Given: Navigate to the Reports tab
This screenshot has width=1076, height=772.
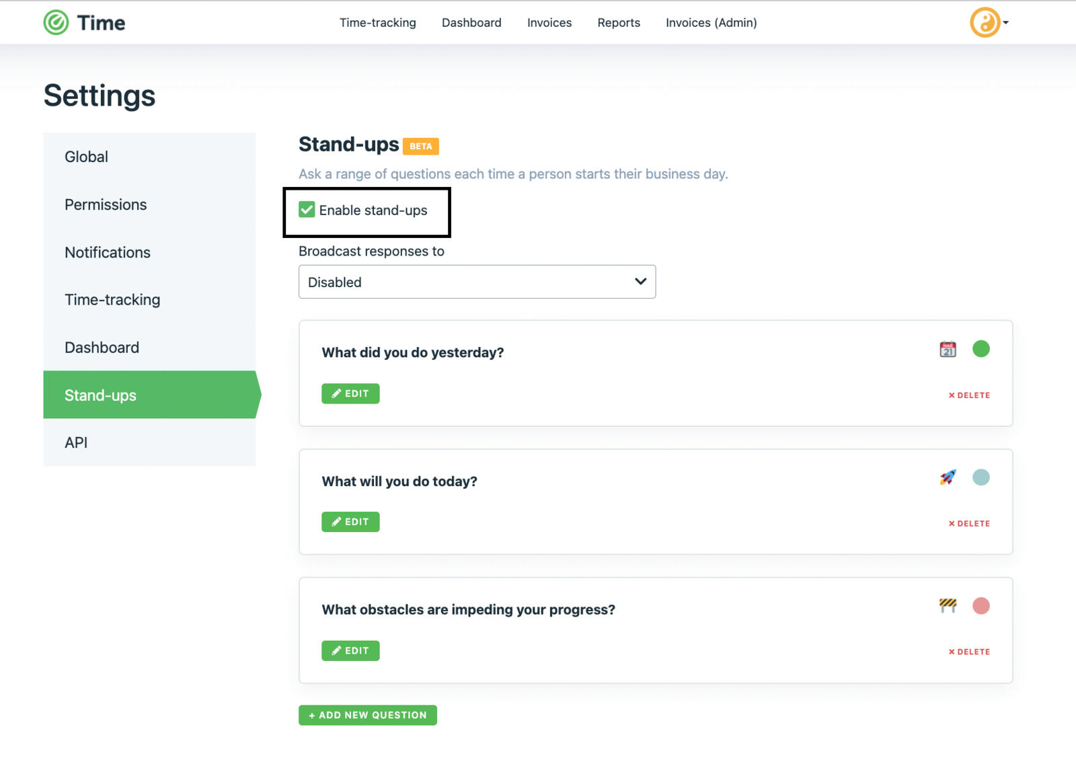Looking at the screenshot, I should tap(618, 22).
